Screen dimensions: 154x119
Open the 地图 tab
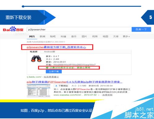(105, 36)
